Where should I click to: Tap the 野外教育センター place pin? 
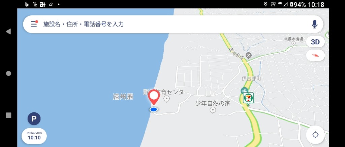[167, 99]
